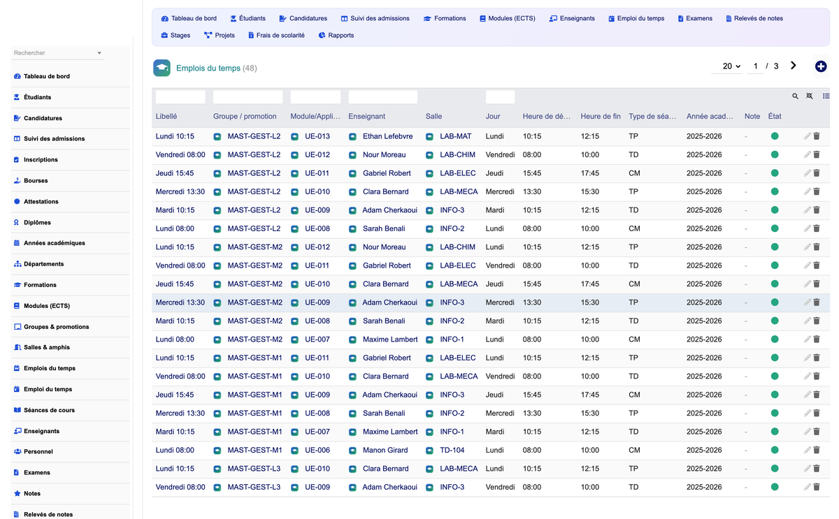Open Suivi des admissions in the top navigation
The image size is (839, 519).
(x=375, y=18)
